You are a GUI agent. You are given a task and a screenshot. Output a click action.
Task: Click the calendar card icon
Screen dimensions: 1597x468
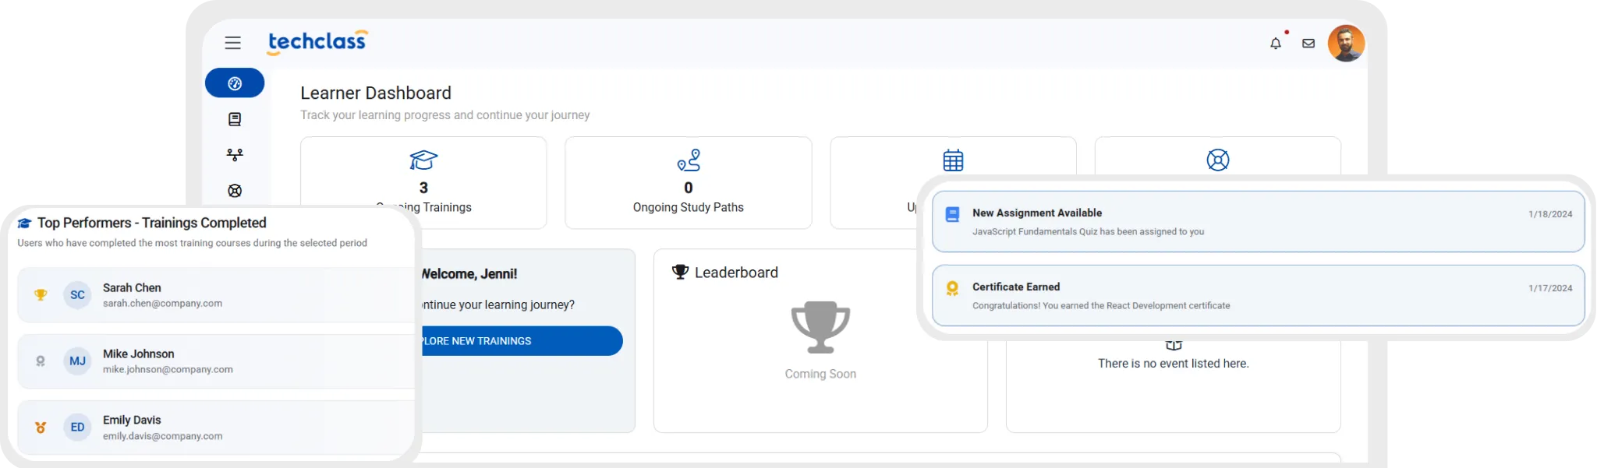pos(953,160)
